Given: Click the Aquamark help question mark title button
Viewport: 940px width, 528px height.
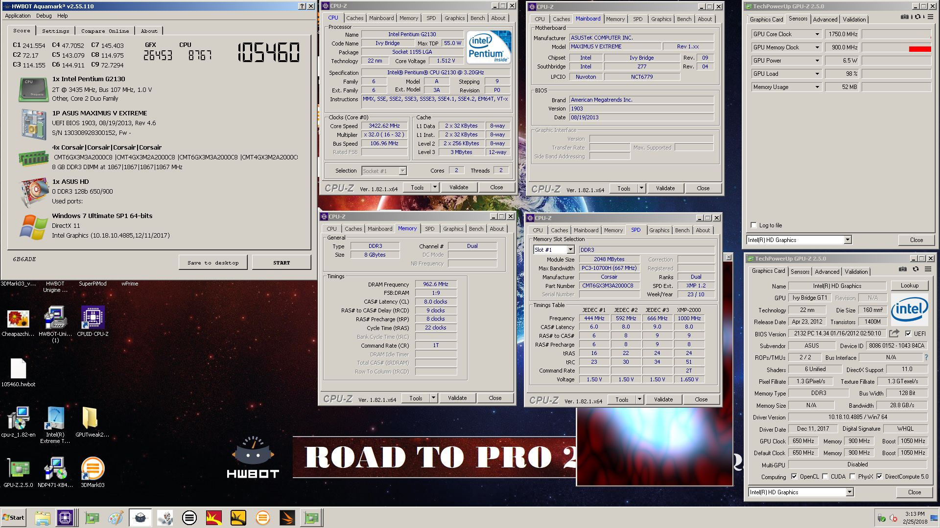Looking at the screenshot, I should (x=302, y=6).
